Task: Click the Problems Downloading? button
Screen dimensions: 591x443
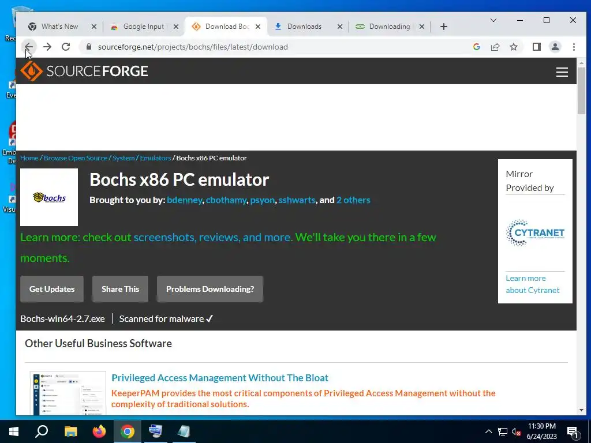Action: point(210,289)
